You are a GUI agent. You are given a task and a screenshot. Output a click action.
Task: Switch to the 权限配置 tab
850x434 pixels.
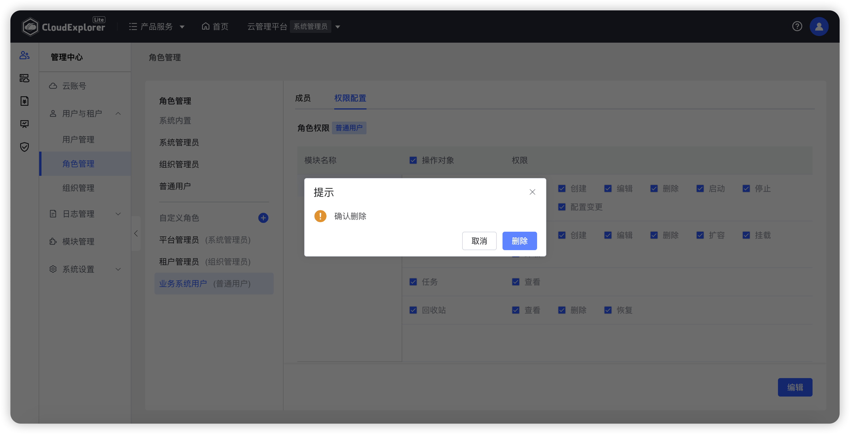(x=350, y=98)
